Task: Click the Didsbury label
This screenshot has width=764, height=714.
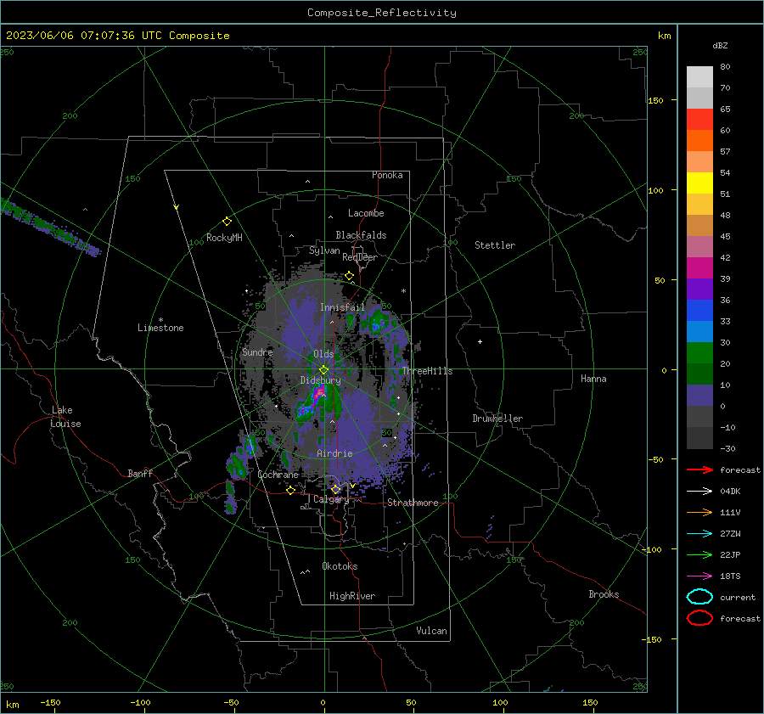Action: tap(320, 380)
